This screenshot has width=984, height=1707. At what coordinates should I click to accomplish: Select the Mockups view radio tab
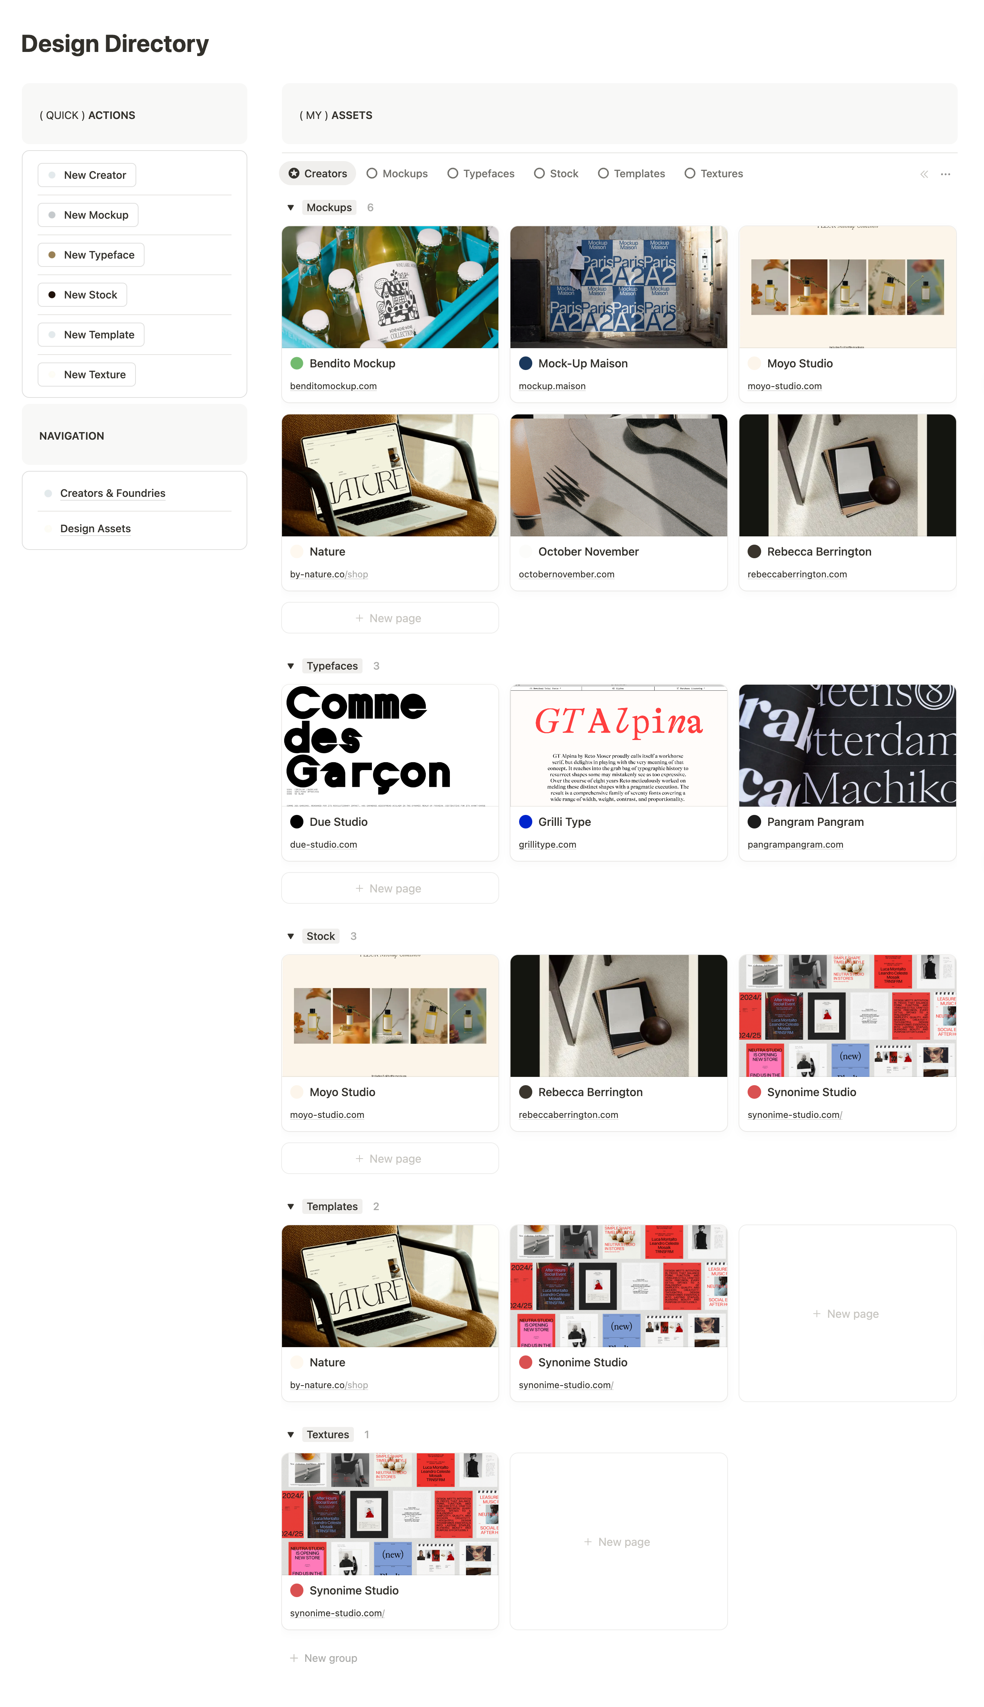point(398,174)
